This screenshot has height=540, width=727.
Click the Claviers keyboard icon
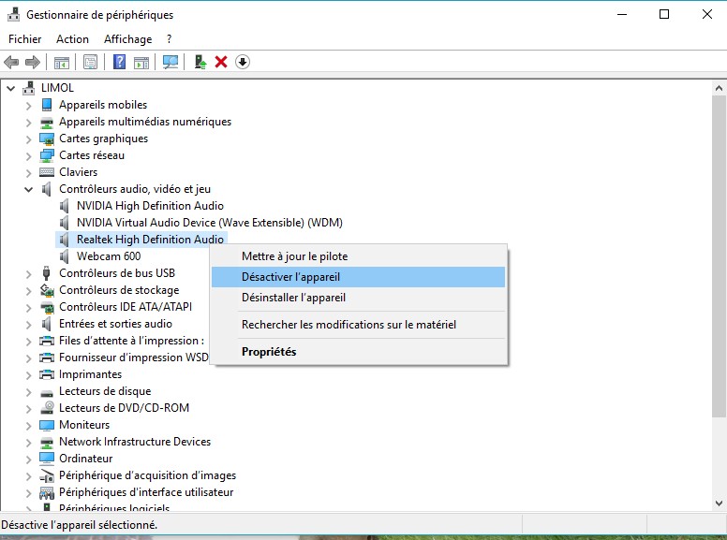pyautogui.click(x=47, y=172)
